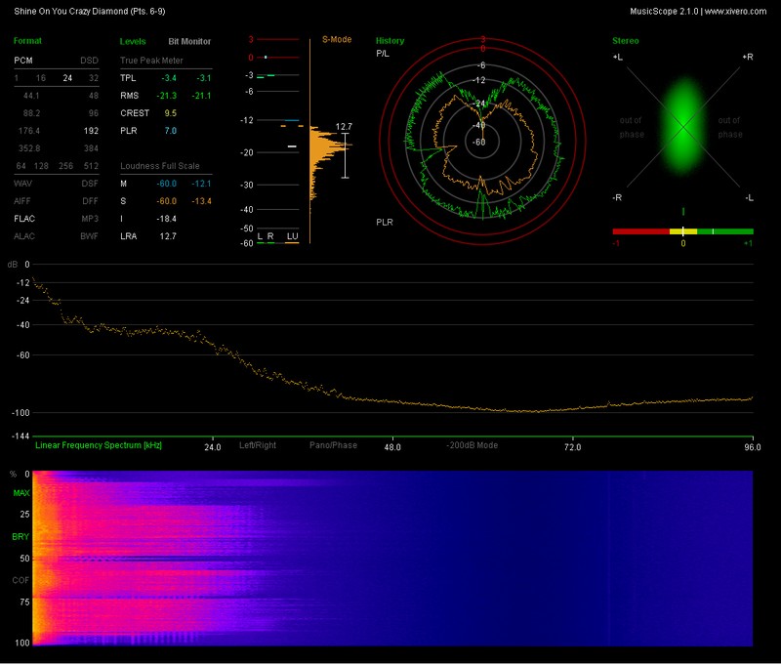781x665 pixels.
Task: Click the LRA range bracket marked 12.7
Action: [345, 155]
